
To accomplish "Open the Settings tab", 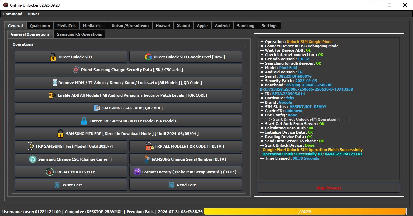I will [269, 26].
